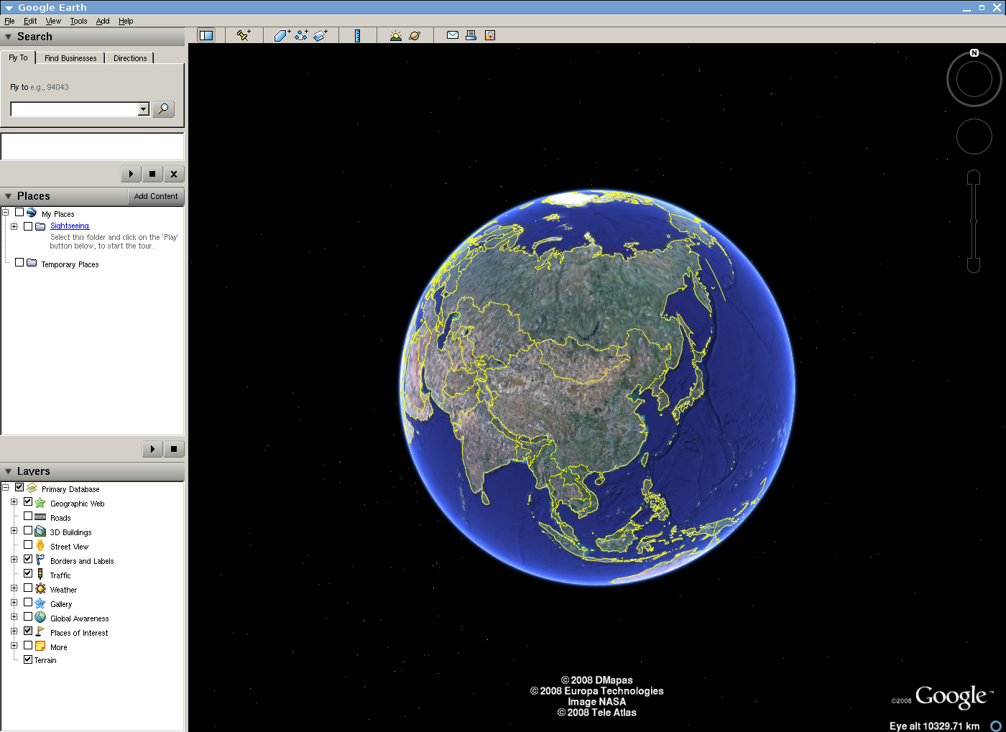
Task: Switch to Find Businesses tab
Action: point(70,58)
